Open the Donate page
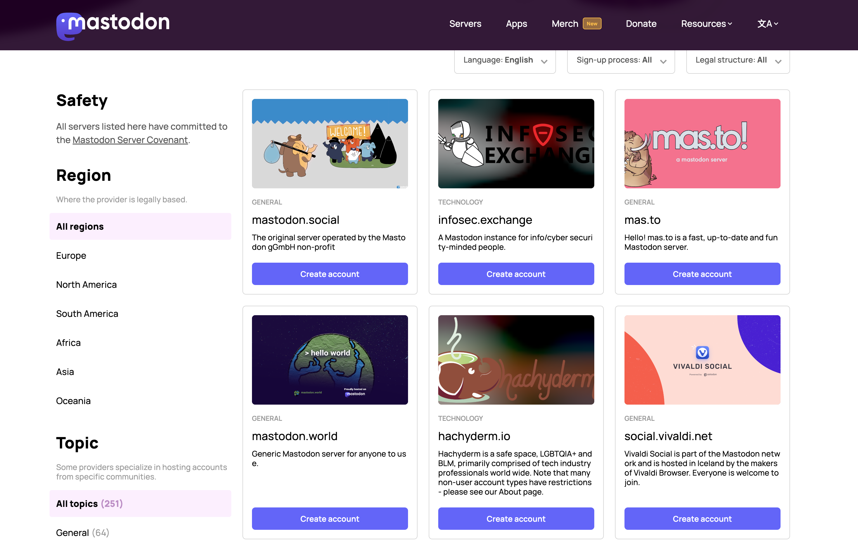The width and height of the screenshot is (858, 546). pyautogui.click(x=641, y=24)
